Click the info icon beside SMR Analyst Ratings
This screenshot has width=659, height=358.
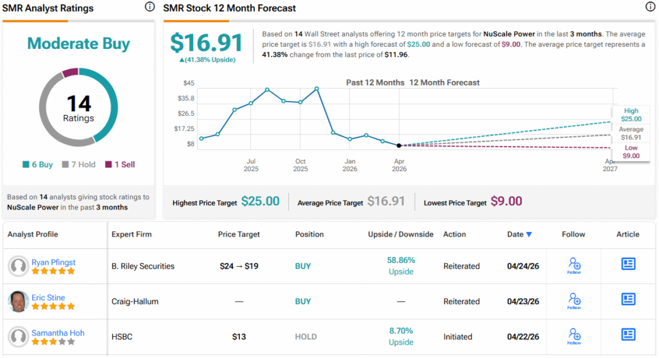[149, 6]
